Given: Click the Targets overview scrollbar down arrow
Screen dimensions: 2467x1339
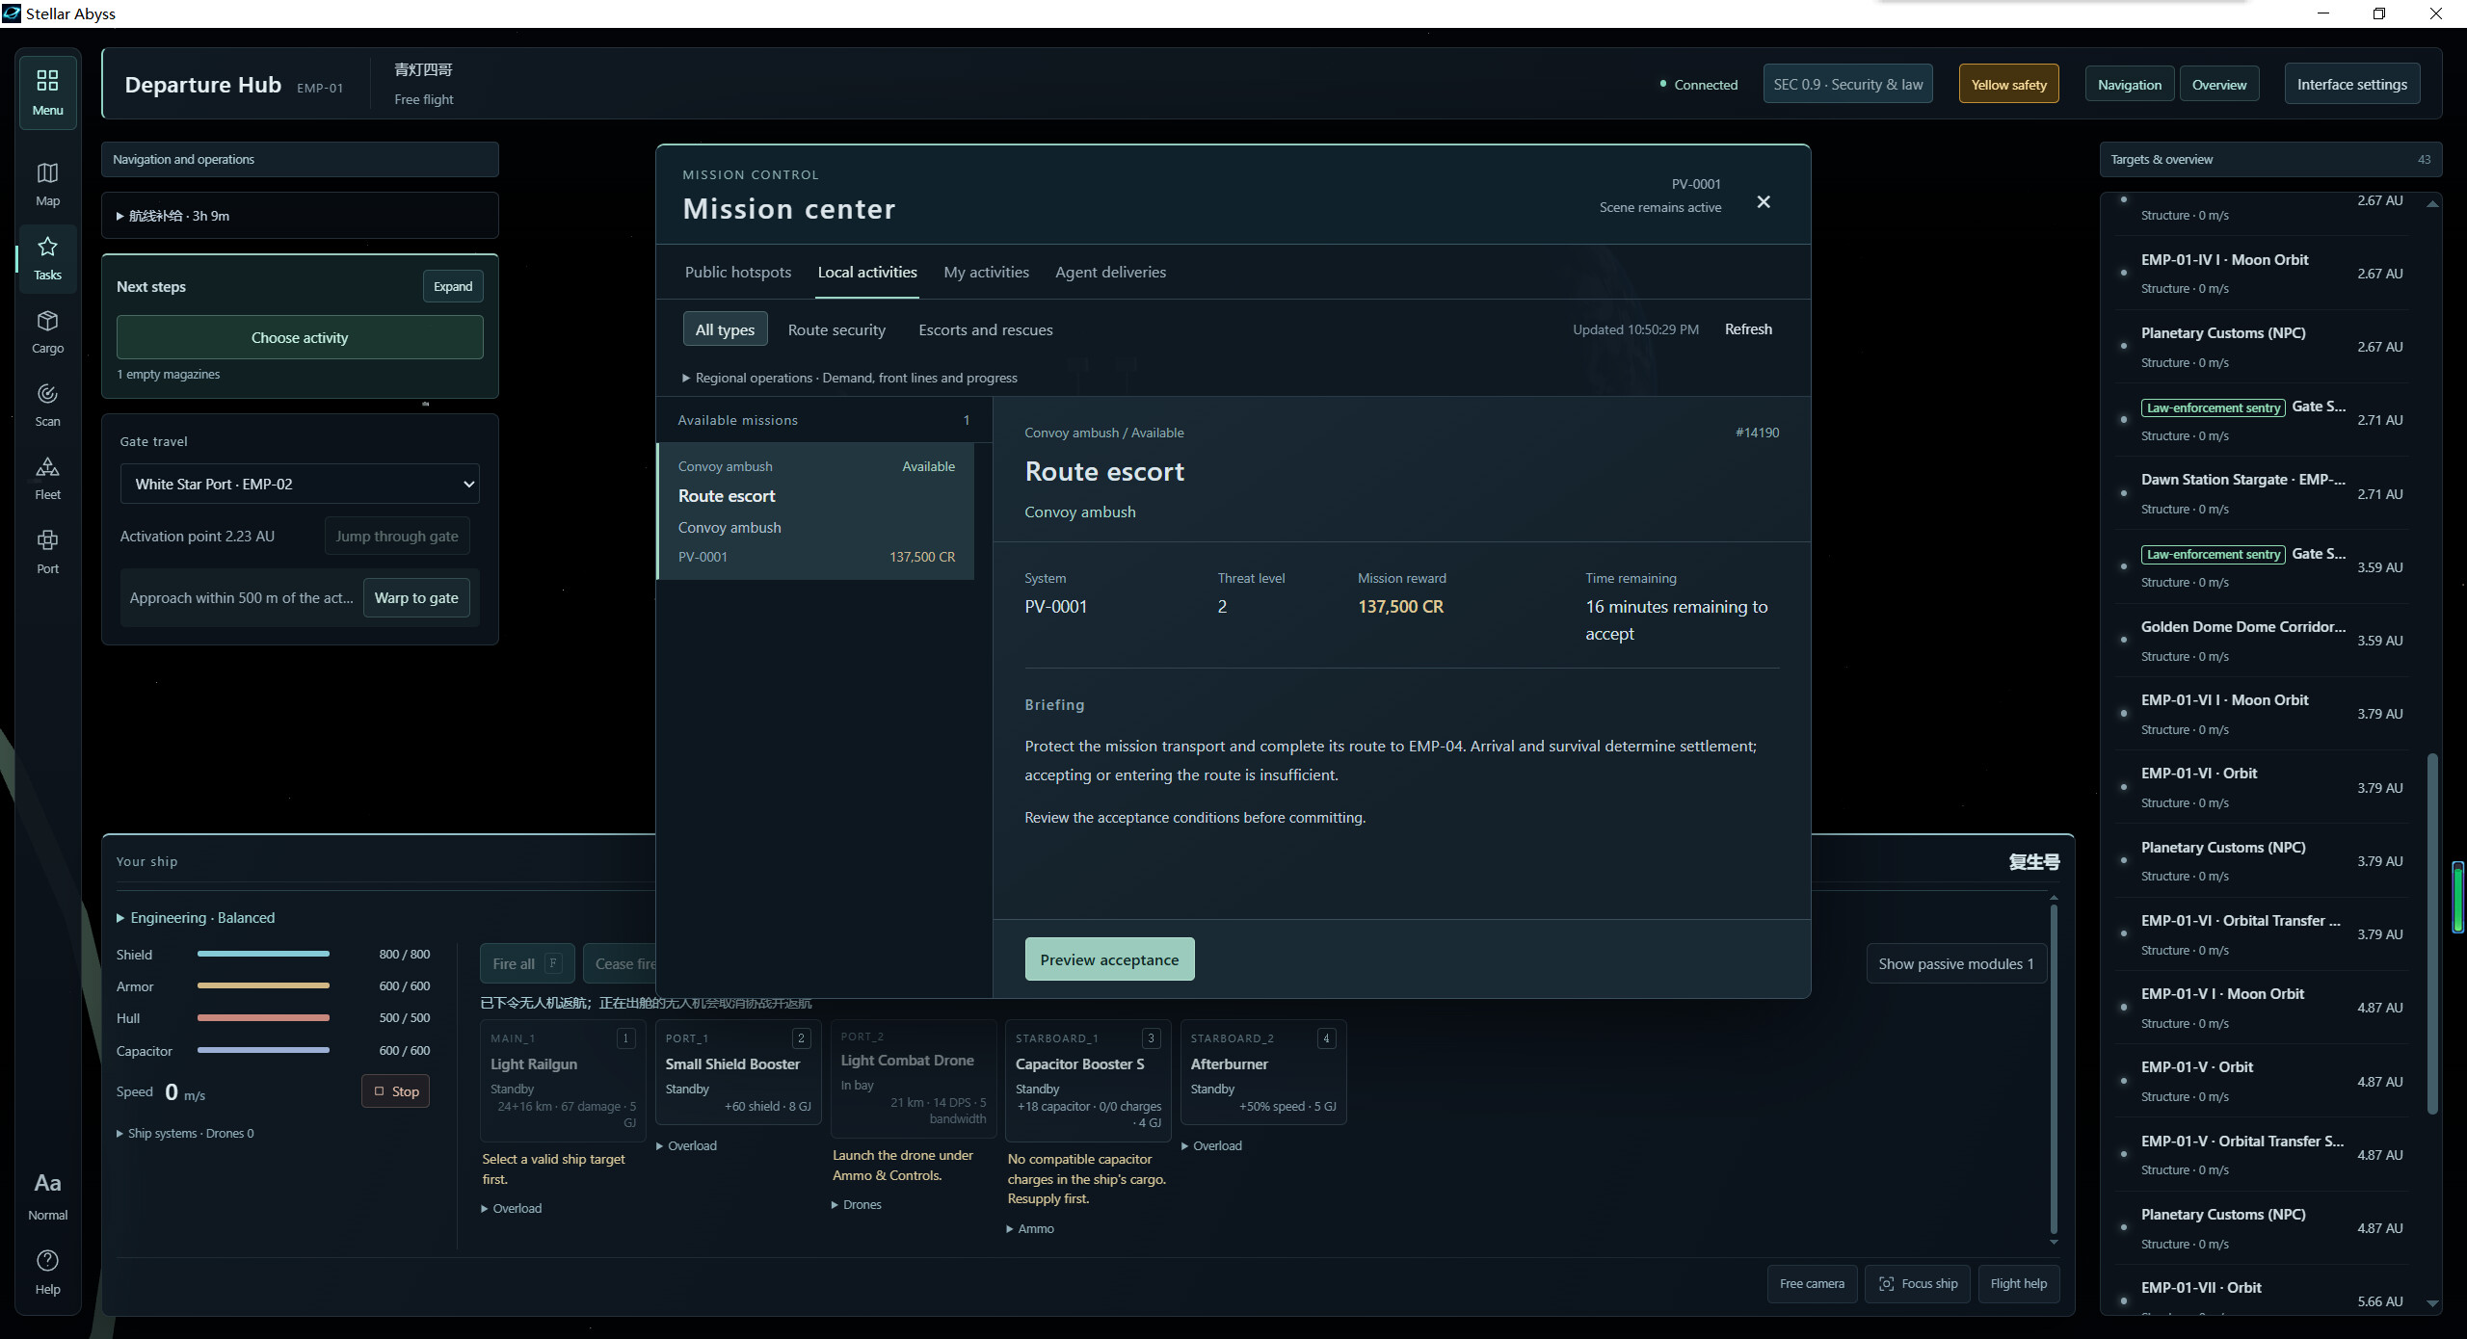Looking at the screenshot, I should tap(2432, 1303).
